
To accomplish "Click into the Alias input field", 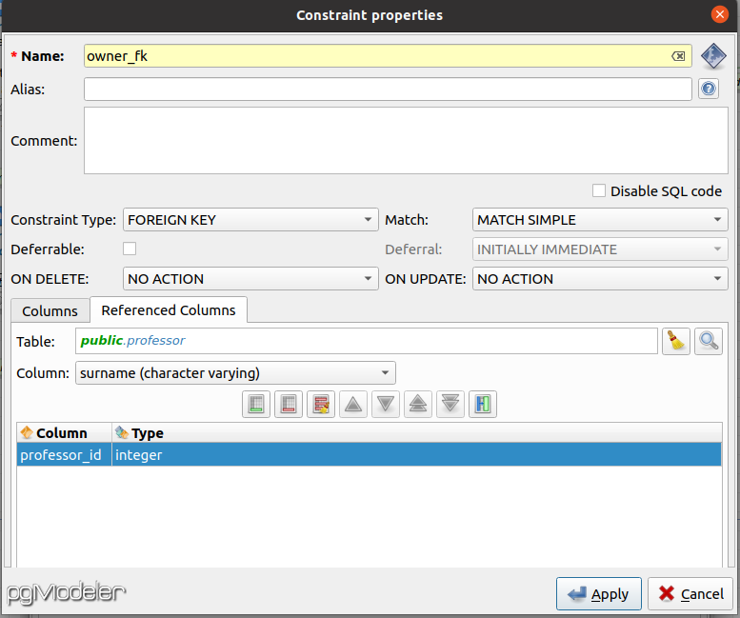I will coord(388,90).
